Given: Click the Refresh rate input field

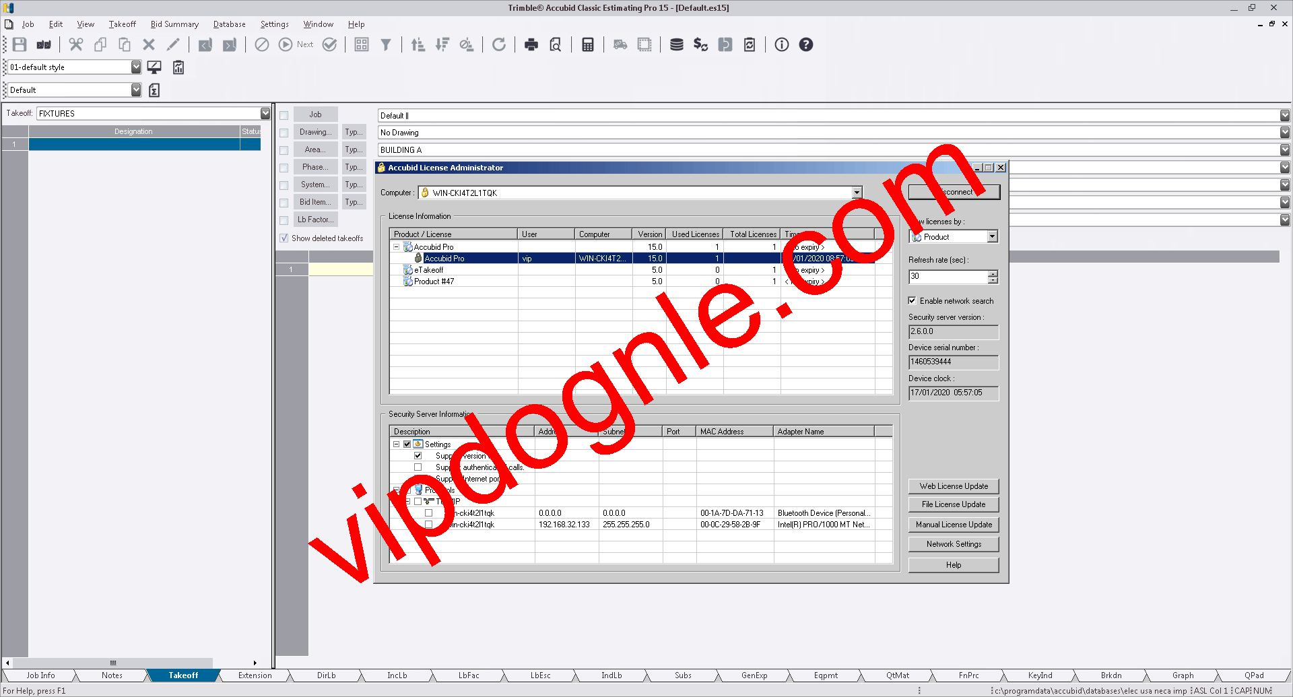Looking at the screenshot, I should click(948, 276).
